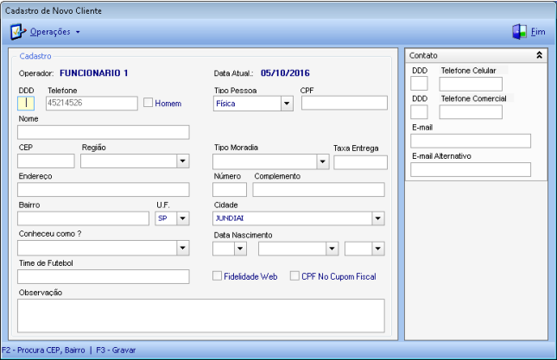The image size is (557, 360).
Task: Click the small arrow beside Operações
Action: pos(78,32)
